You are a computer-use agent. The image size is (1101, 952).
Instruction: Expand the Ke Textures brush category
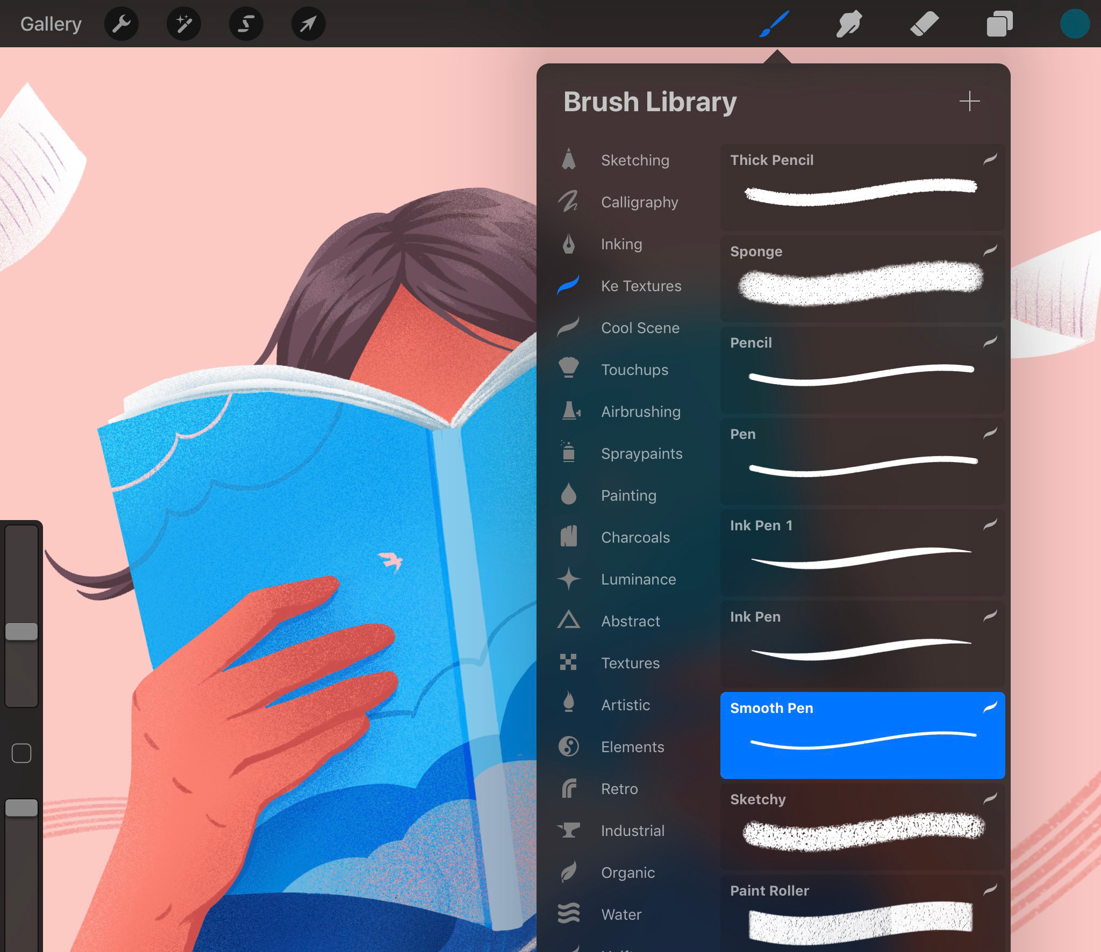click(640, 285)
